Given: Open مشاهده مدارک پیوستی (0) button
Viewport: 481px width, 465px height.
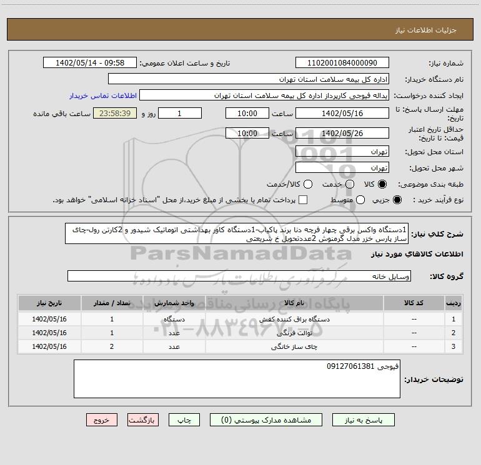Looking at the screenshot, I should point(266,420).
